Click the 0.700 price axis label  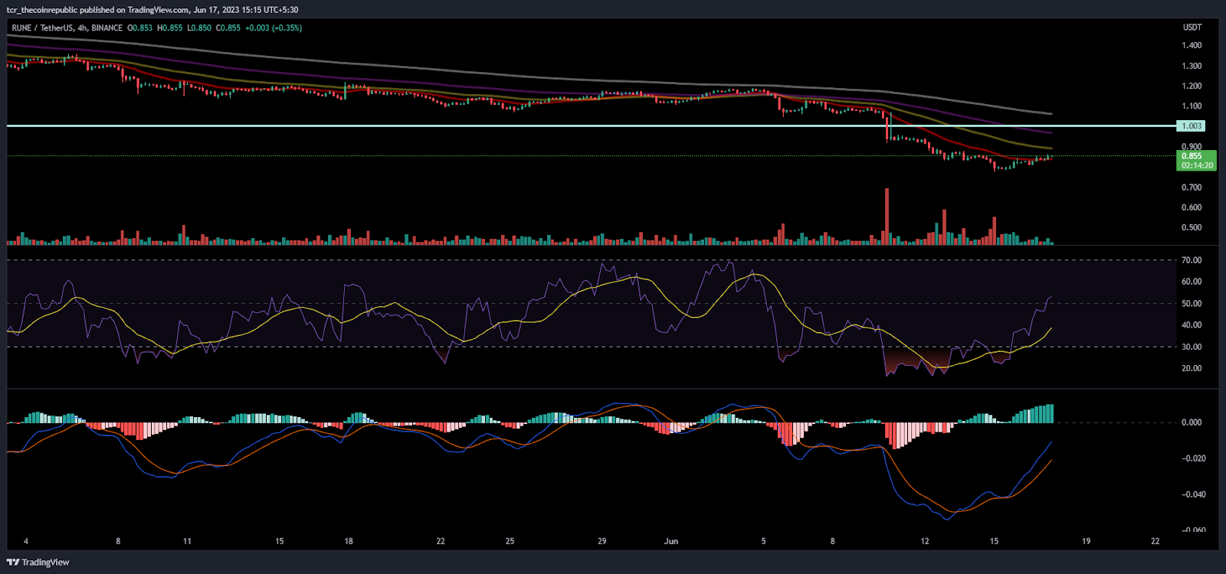click(1192, 188)
